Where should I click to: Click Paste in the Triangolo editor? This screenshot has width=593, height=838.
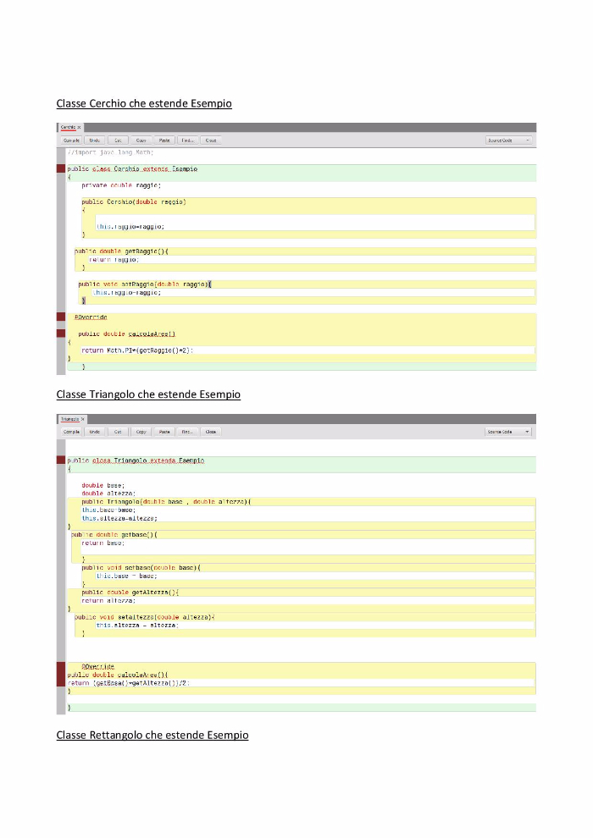164,432
